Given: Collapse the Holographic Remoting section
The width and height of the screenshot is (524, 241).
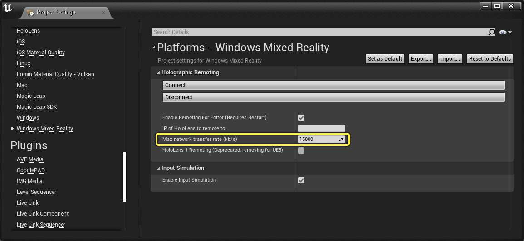Looking at the screenshot, I should (x=158, y=72).
